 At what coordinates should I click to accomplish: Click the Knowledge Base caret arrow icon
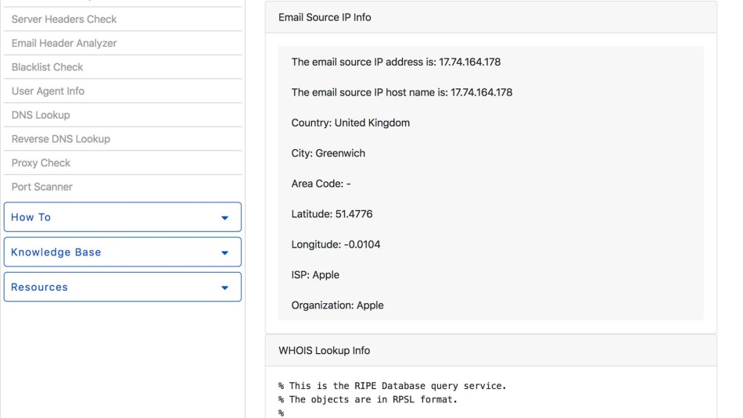pos(224,253)
